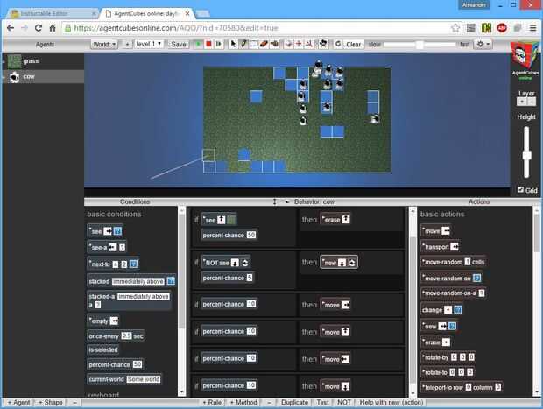Click percent-chance 5 value in behavior

pyautogui.click(x=250, y=278)
